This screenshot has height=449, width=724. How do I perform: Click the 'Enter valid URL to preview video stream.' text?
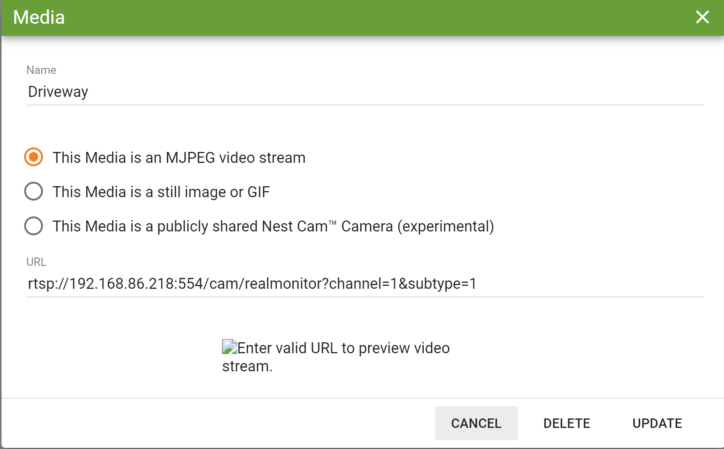(x=336, y=357)
